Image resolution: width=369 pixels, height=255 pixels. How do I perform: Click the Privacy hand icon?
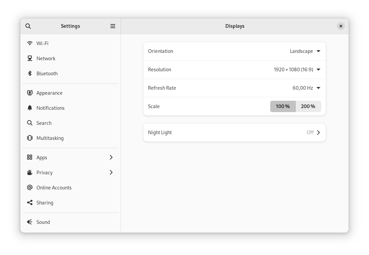[x=30, y=172]
